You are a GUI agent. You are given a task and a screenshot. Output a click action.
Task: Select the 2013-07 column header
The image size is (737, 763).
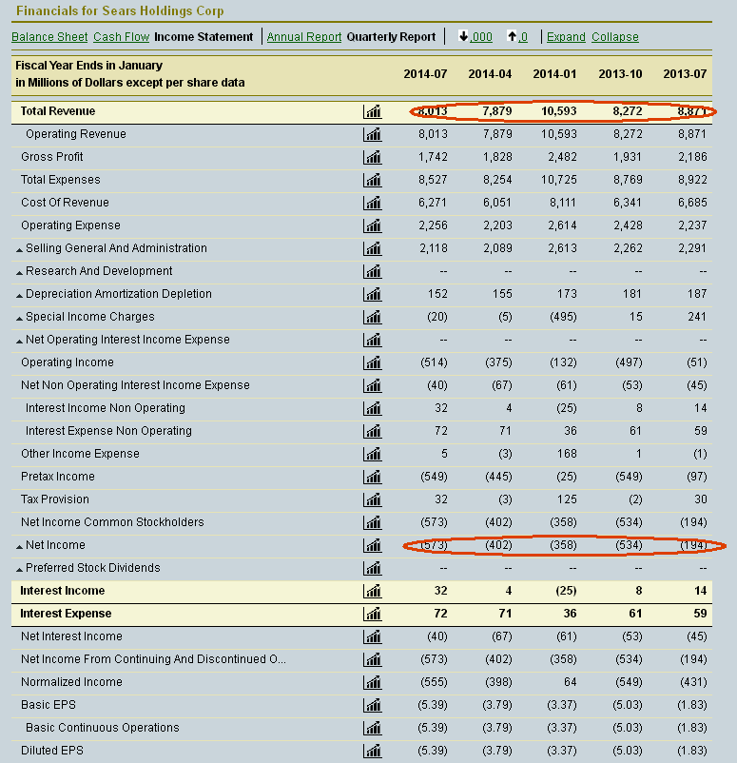[x=685, y=74]
